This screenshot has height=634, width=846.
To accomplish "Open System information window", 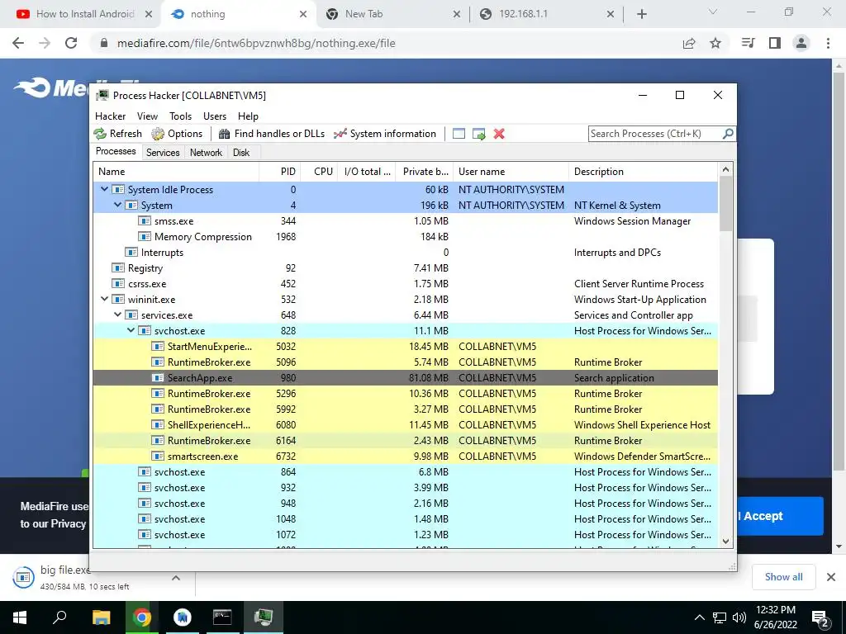I will click(385, 134).
